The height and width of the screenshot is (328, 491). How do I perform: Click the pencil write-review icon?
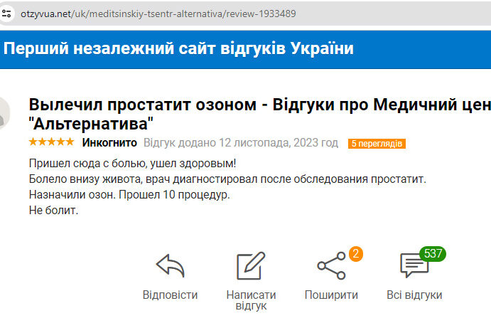(x=250, y=266)
